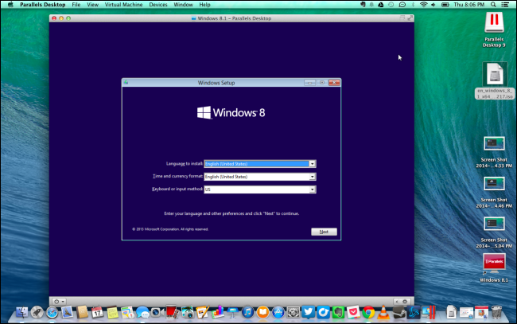Open Messages from the Dock
This screenshot has height=324, width=517.
142,312
